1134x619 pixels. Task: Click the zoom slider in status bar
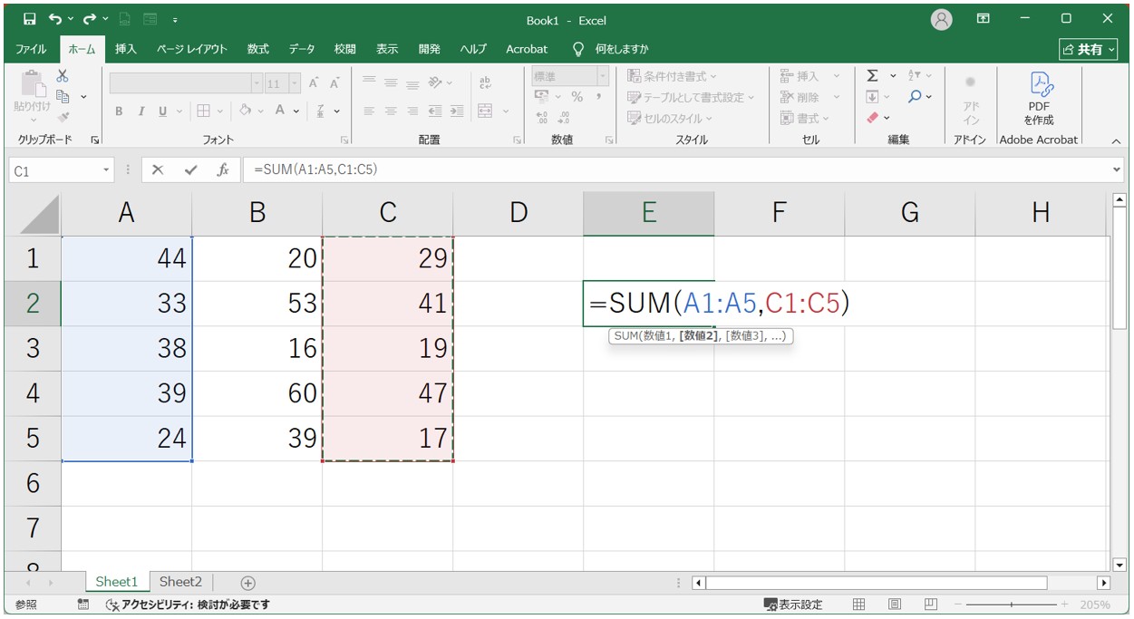coord(1011,604)
